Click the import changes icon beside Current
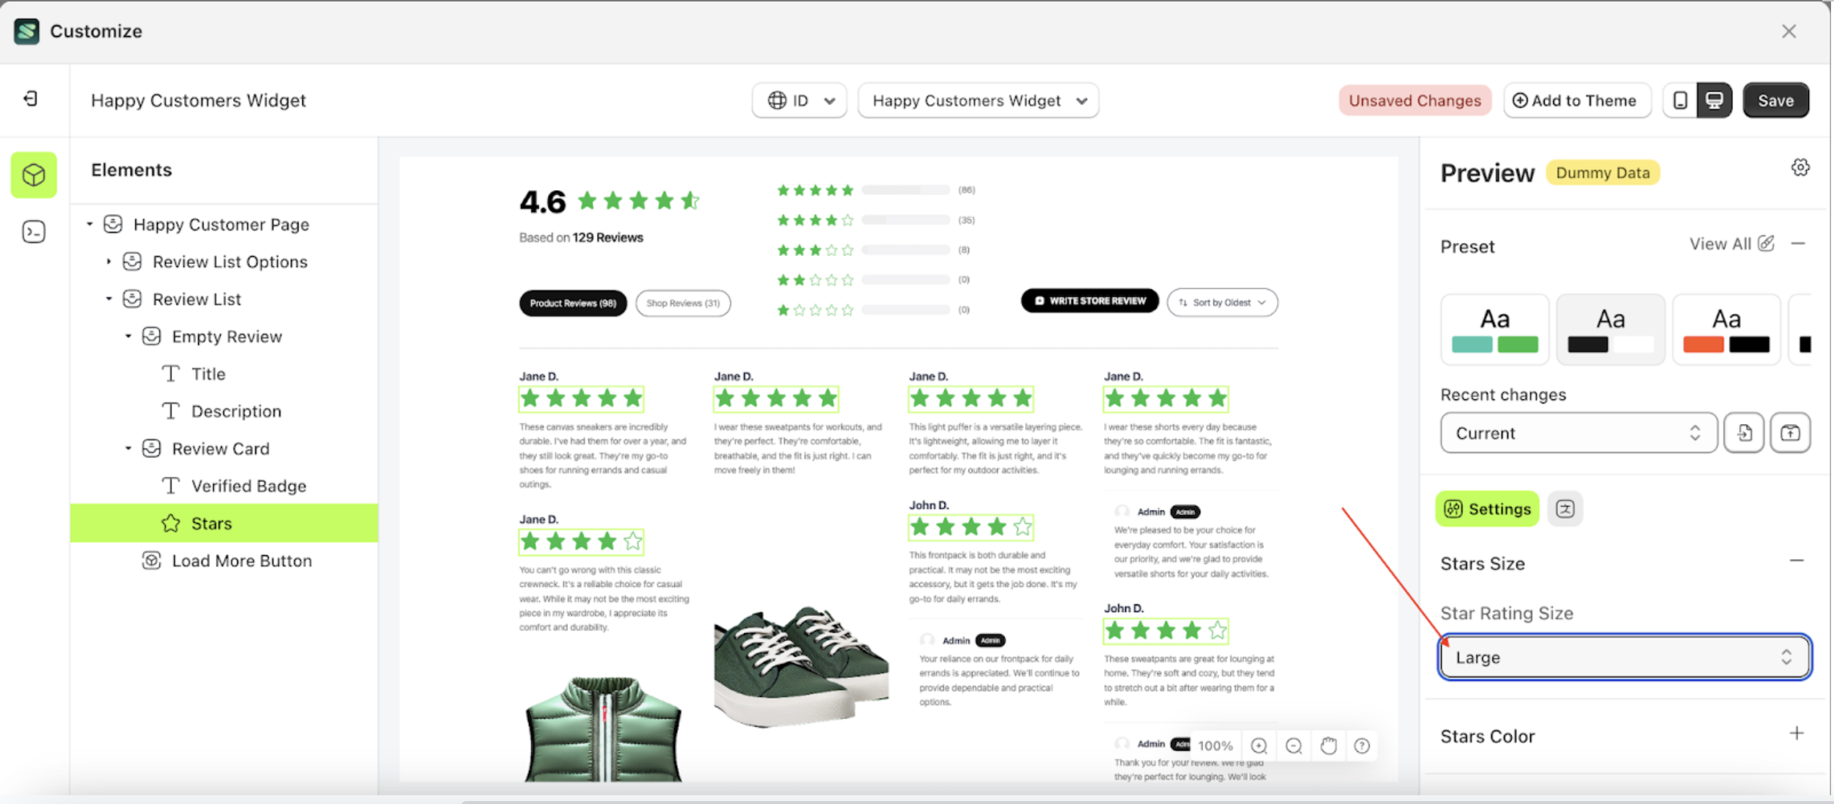Image resolution: width=1834 pixels, height=804 pixels. point(1745,433)
